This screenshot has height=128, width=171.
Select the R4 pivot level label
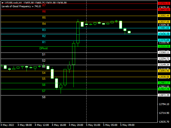point(44,24)
